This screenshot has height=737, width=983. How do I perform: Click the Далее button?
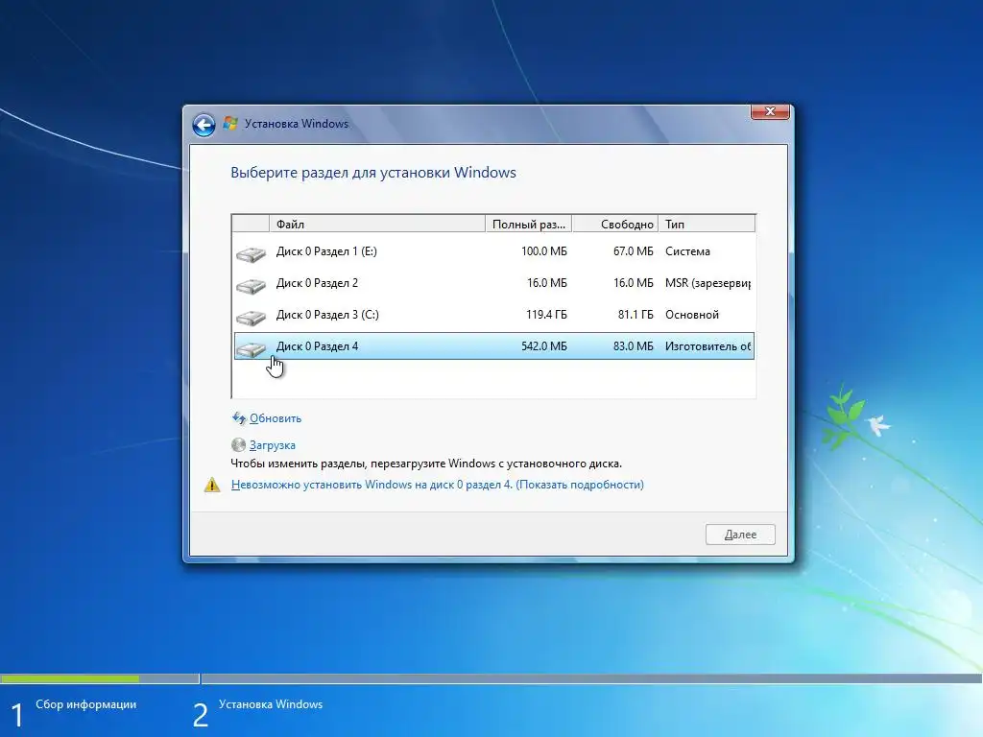pos(740,535)
